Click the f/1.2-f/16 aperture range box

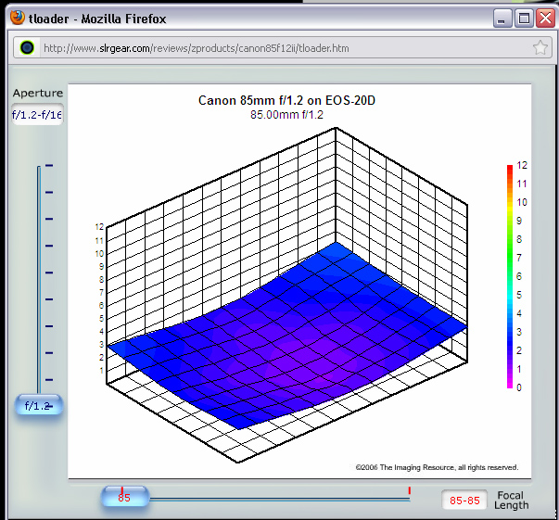(x=37, y=115)
